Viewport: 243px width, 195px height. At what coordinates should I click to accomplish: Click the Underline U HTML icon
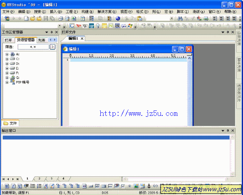(20, 186)
